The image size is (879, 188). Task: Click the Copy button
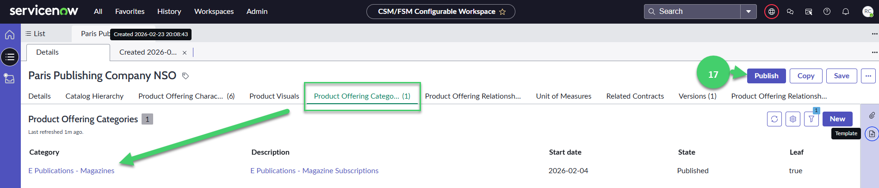806,76
